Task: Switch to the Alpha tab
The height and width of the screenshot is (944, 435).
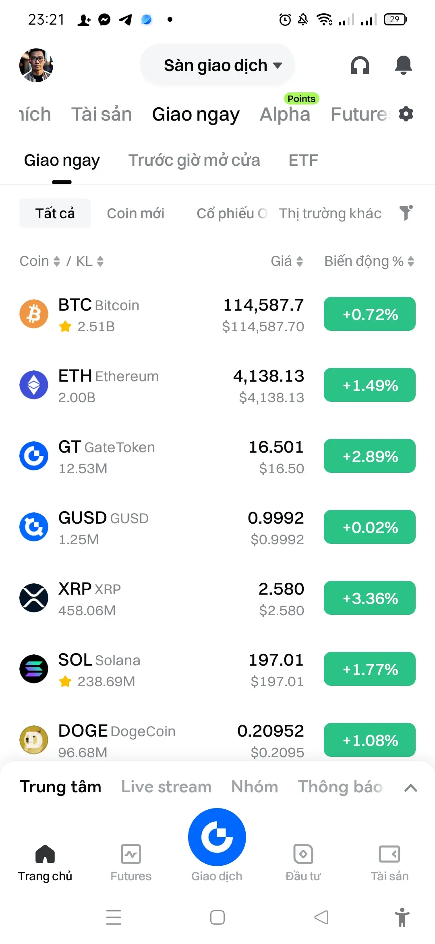Action: tap(285, 114)
